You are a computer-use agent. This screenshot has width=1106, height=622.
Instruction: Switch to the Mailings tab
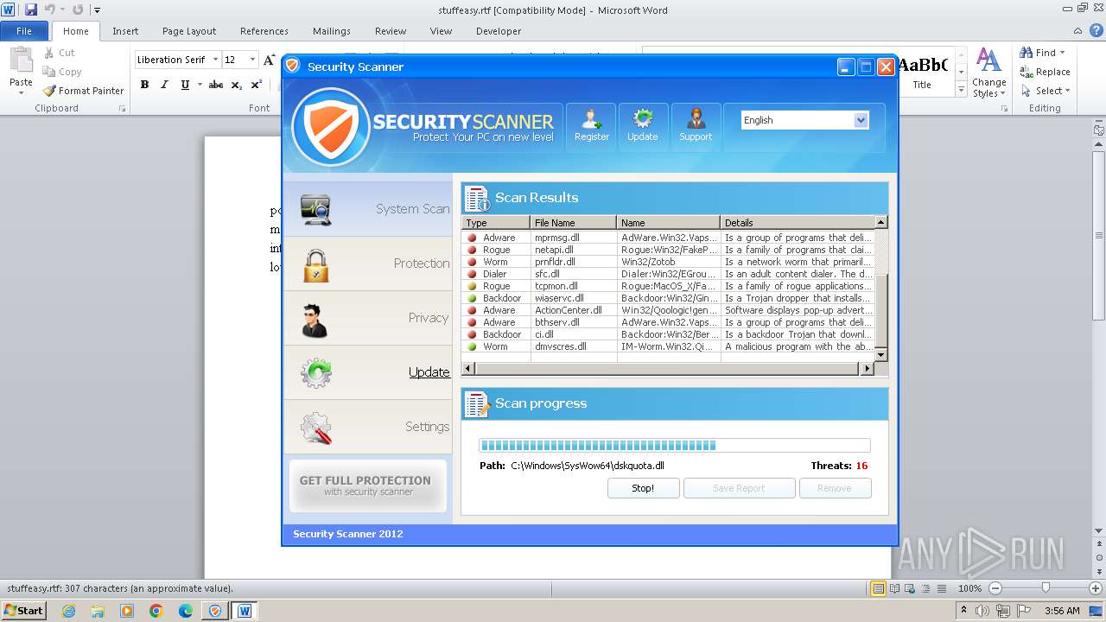tap(332, 31)
